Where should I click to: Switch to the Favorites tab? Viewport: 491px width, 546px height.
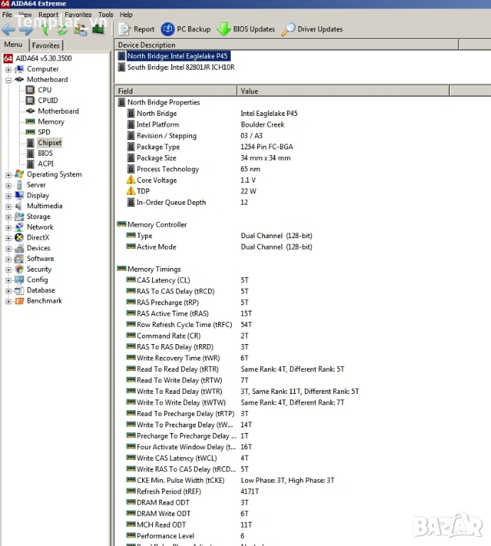pyautogui.click(x=46, y=45)
